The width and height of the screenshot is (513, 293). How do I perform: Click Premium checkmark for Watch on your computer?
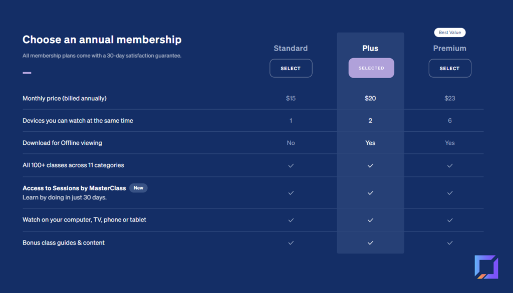click(x=450, y=220)
